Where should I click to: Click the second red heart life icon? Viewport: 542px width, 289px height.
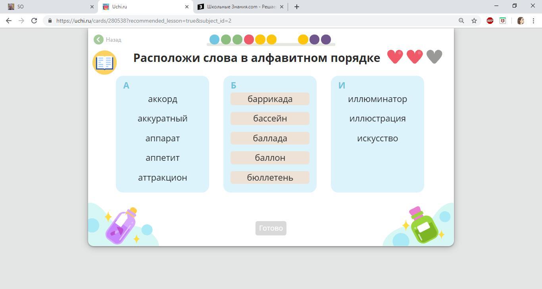(x=415, y=57)
